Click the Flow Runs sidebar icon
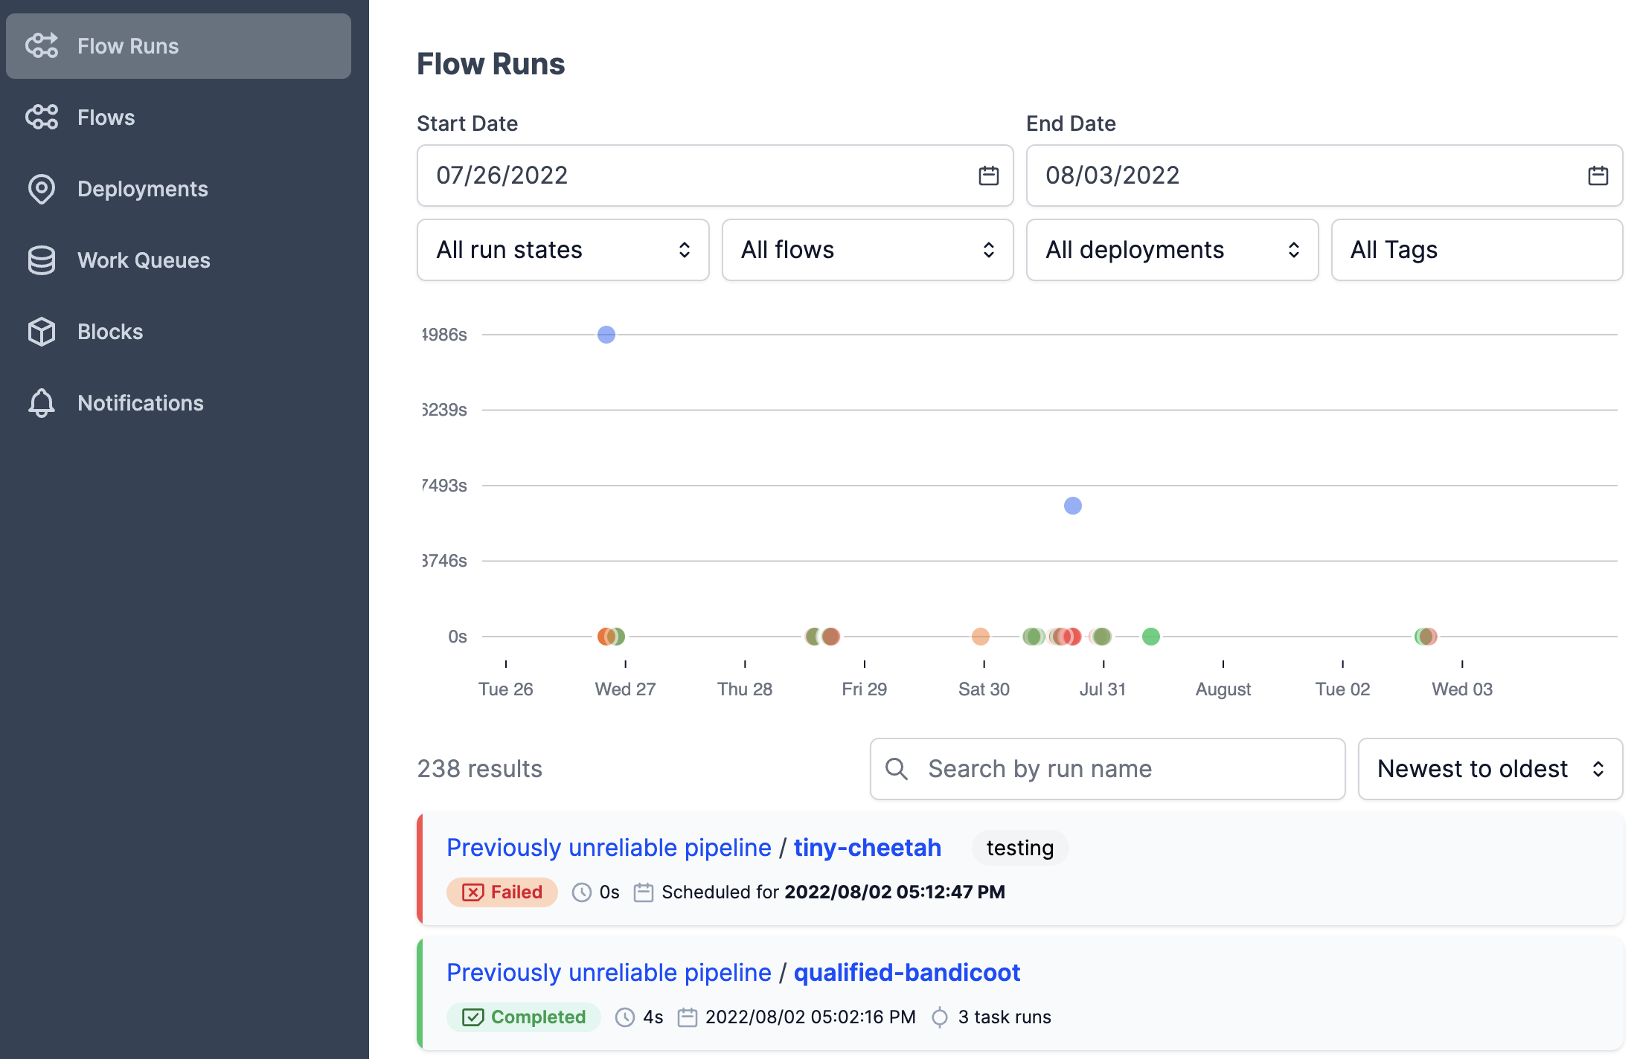1637x1059 pixels. click(x=42, y=46)
